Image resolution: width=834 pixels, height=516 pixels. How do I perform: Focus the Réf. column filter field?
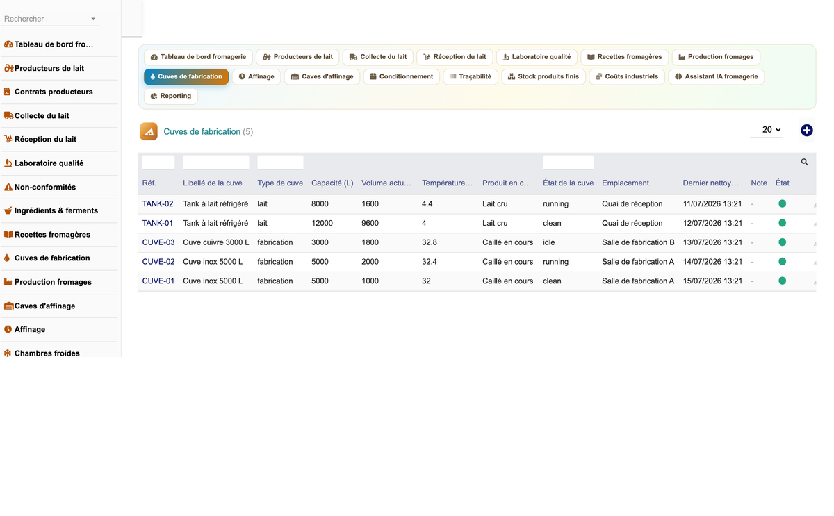tap(158, 163)
